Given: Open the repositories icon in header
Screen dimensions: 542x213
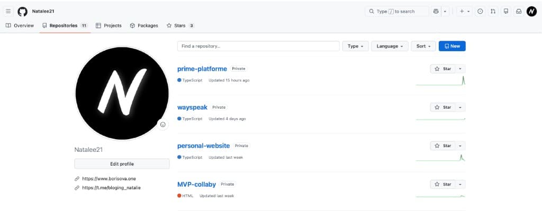Looking at the screenshot, I should [x=506, y=12].
